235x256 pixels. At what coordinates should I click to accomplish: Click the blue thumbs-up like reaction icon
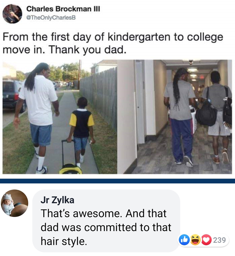[184, 240]
